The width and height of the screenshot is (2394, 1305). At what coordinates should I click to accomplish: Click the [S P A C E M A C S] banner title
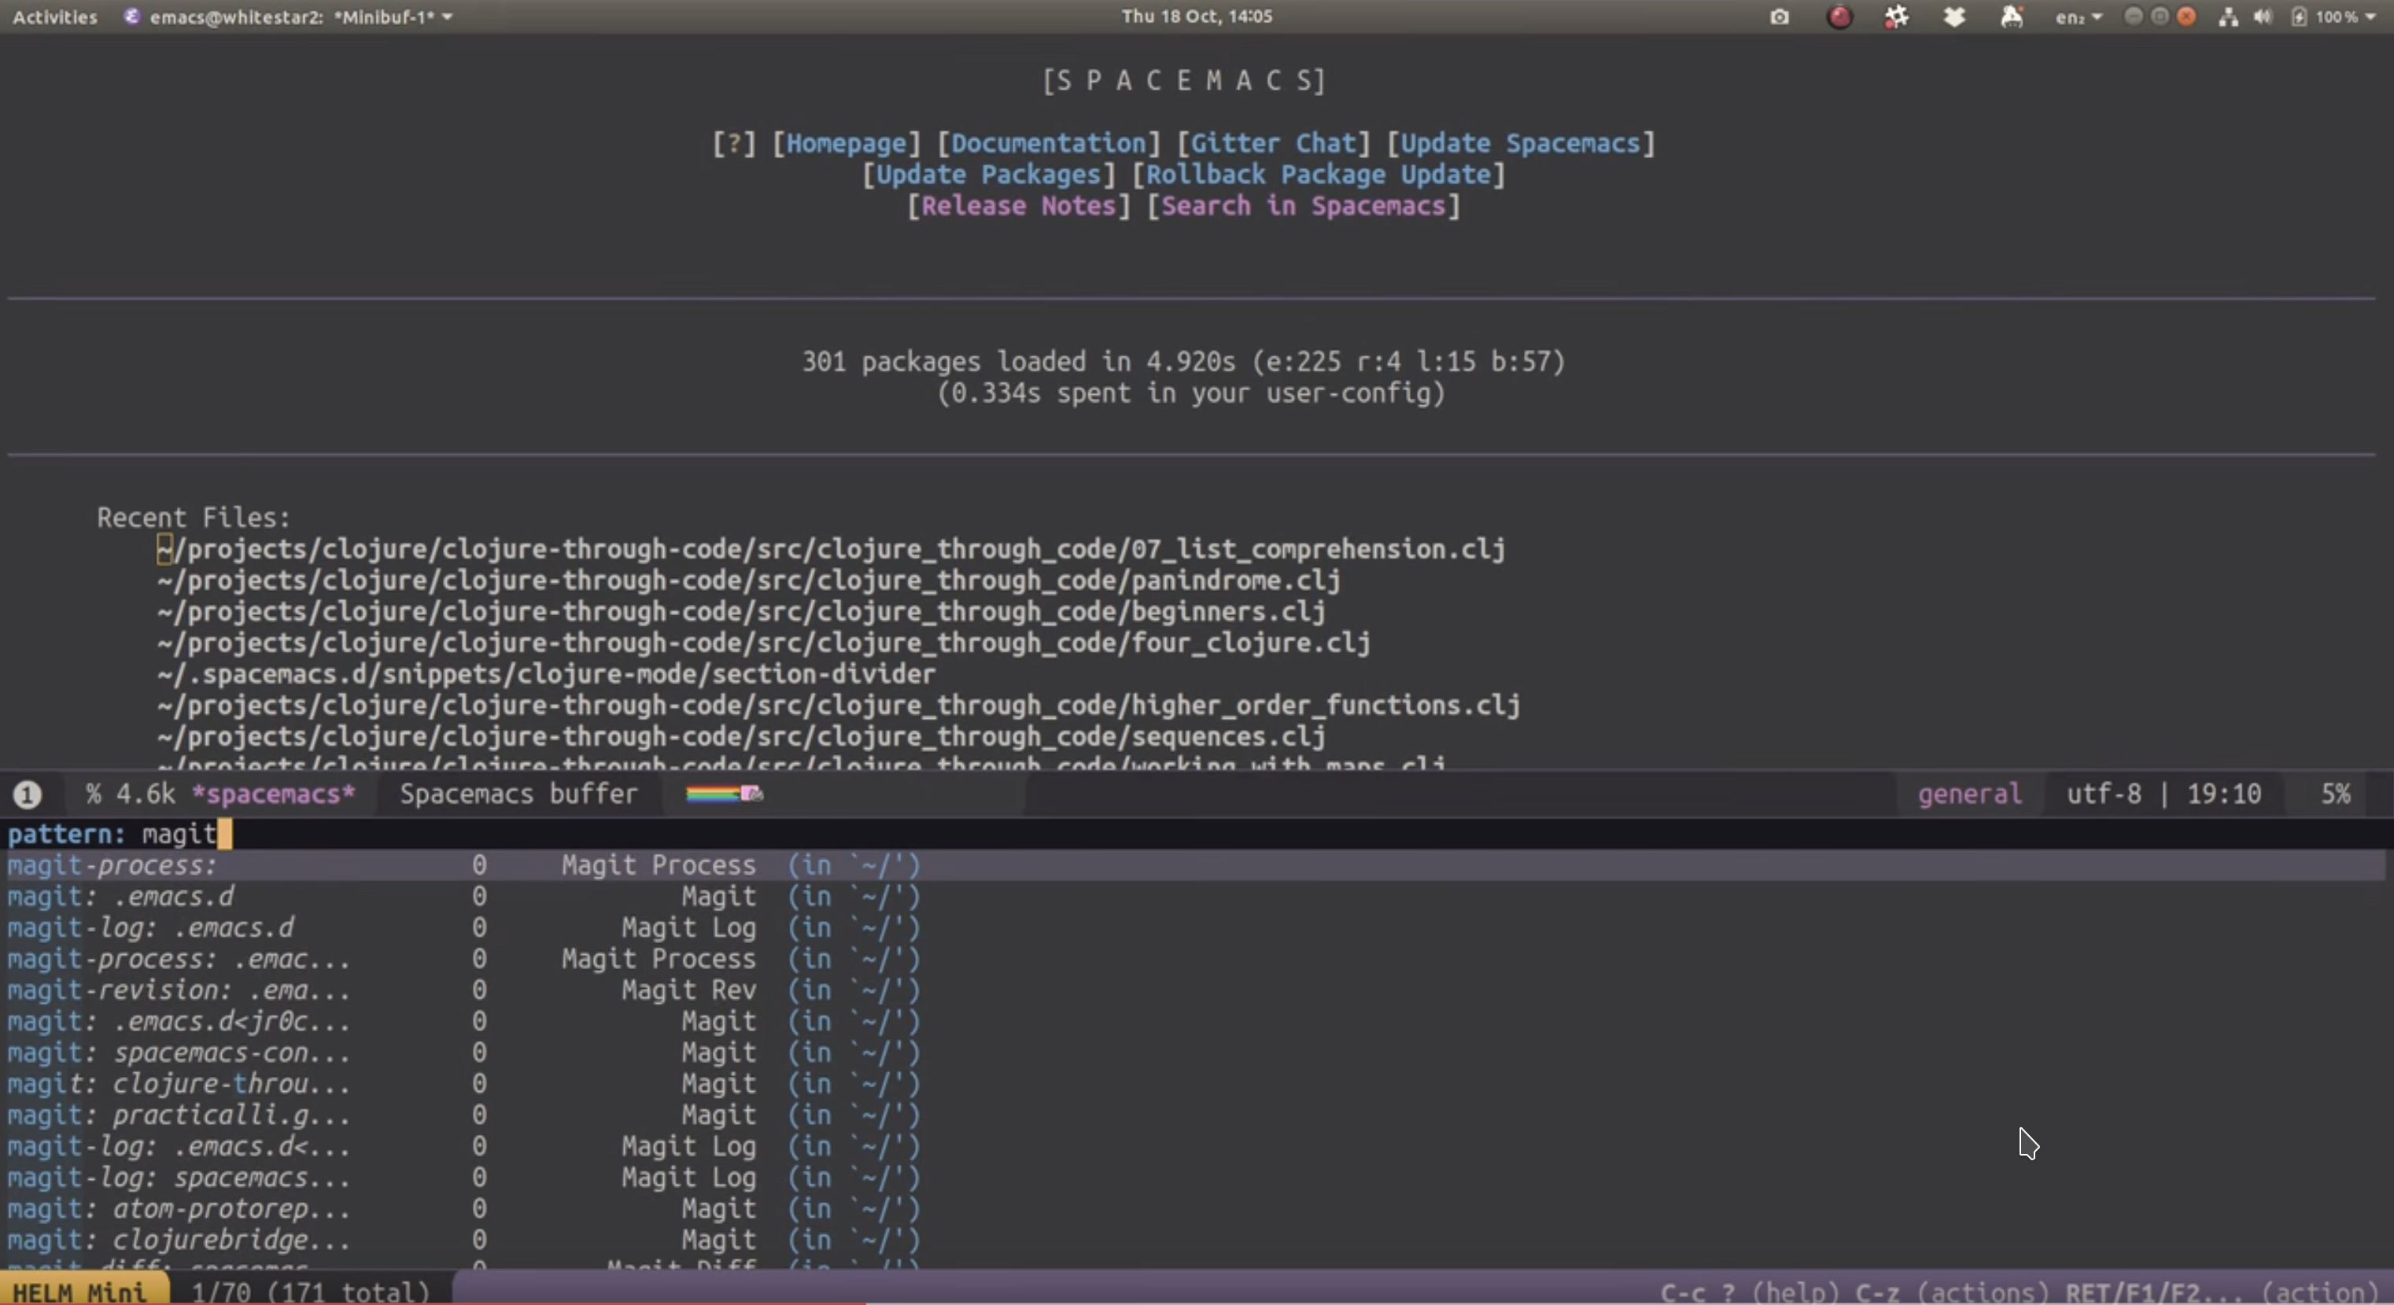[x=1184, y=81]
